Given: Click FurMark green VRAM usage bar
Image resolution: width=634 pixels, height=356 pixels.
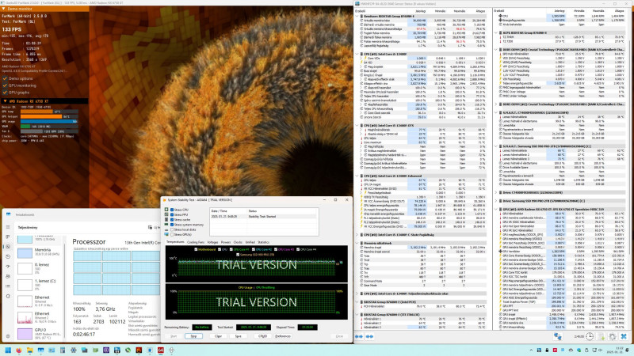Looking at the screenshot, I should [25, 127].
